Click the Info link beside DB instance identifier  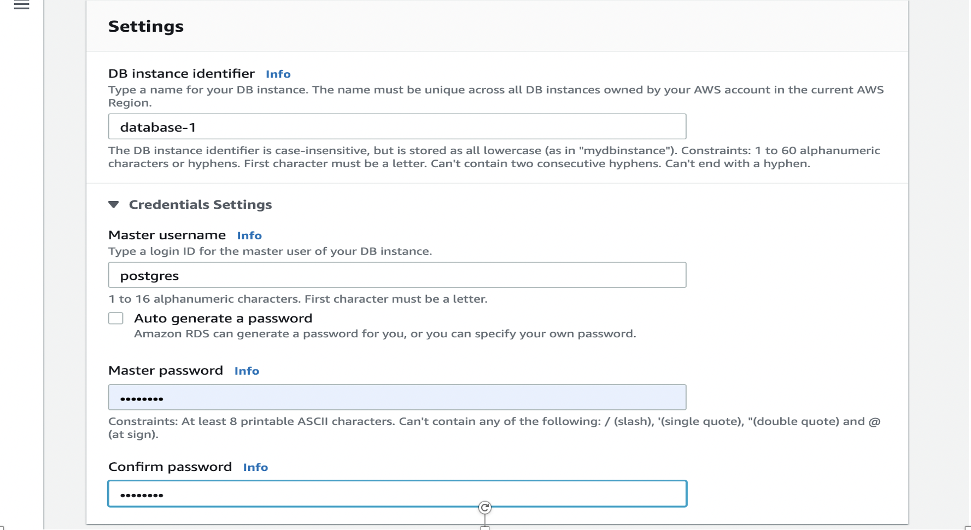point(278,74)
